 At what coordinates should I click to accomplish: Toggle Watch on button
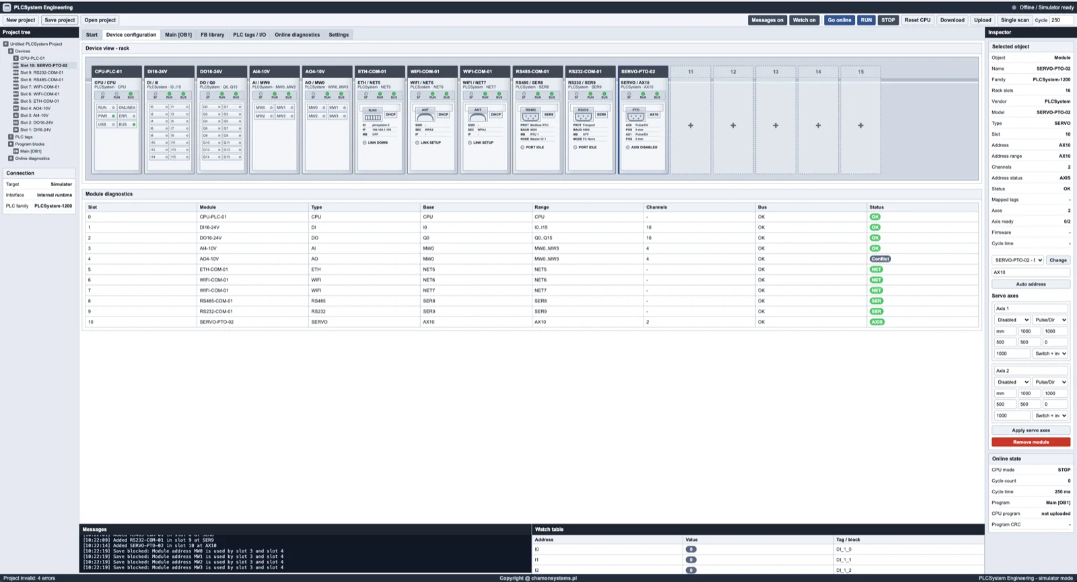[804, 20]
